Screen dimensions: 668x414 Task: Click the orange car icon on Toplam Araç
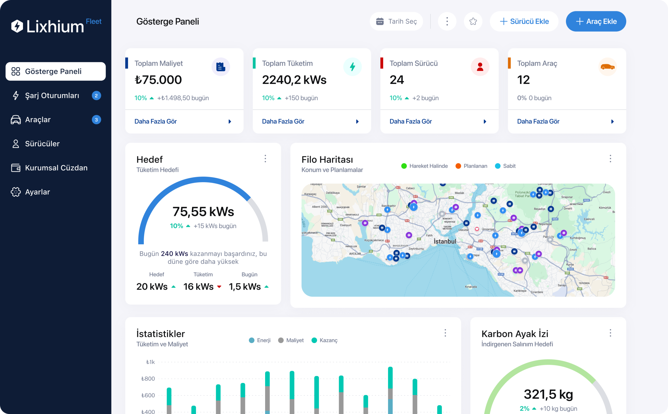tap(607, 67)
